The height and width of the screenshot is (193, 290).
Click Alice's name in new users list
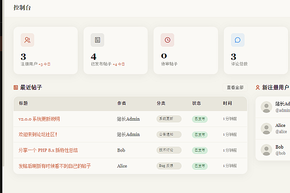[x=280, y=125]
